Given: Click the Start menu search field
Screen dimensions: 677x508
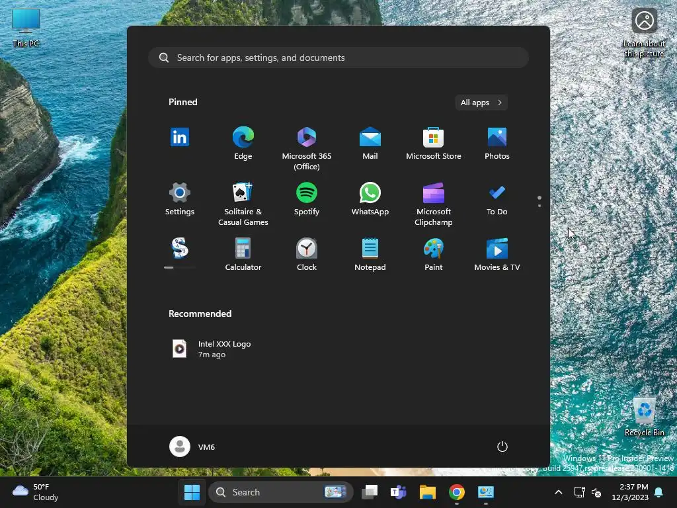Looking at the screenshot, I should (x=338, y=58).
